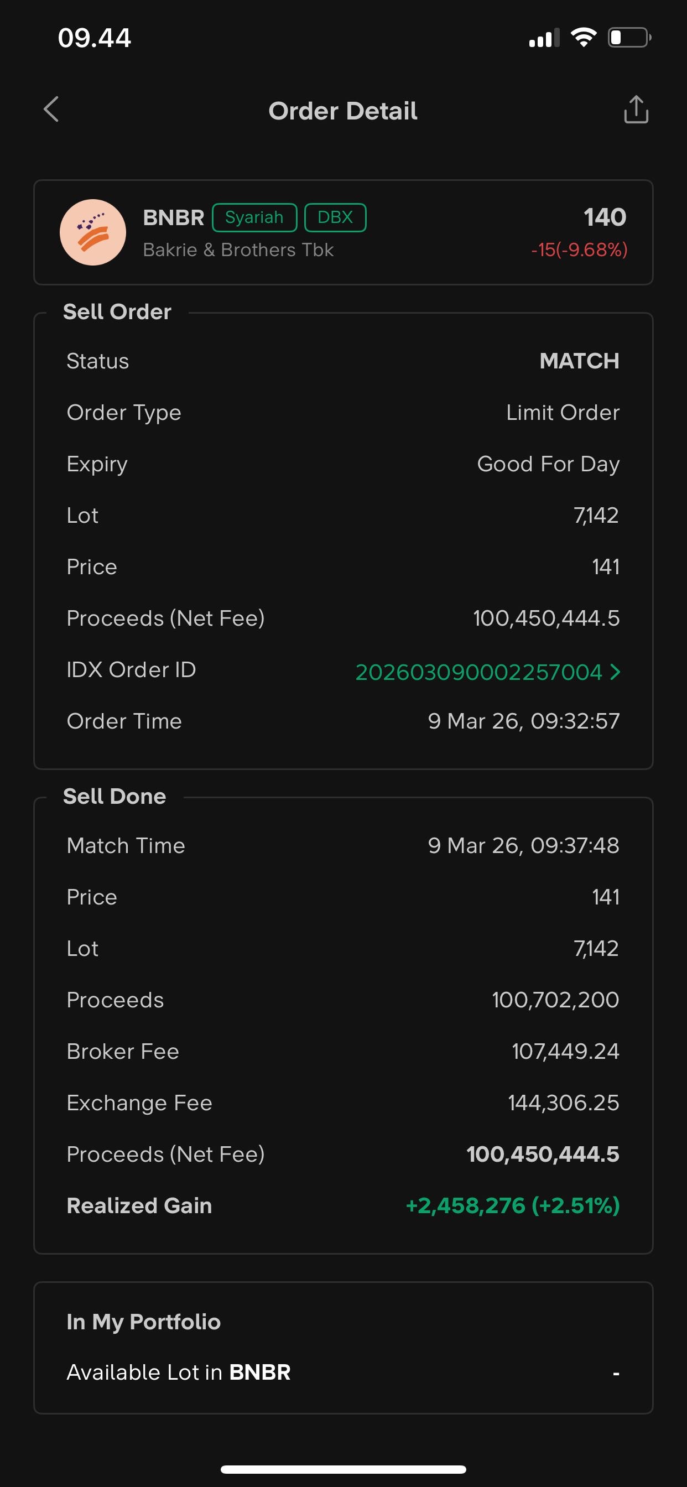Screen dimensions: 687x1487
Task: Tap the back arrow icon
Action: 51,110
